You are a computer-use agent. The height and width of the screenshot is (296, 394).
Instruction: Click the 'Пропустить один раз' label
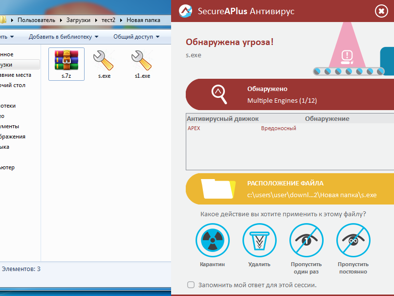(306, 268)
